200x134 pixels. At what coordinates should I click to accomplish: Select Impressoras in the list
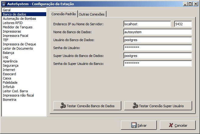[x=24, y=31]
